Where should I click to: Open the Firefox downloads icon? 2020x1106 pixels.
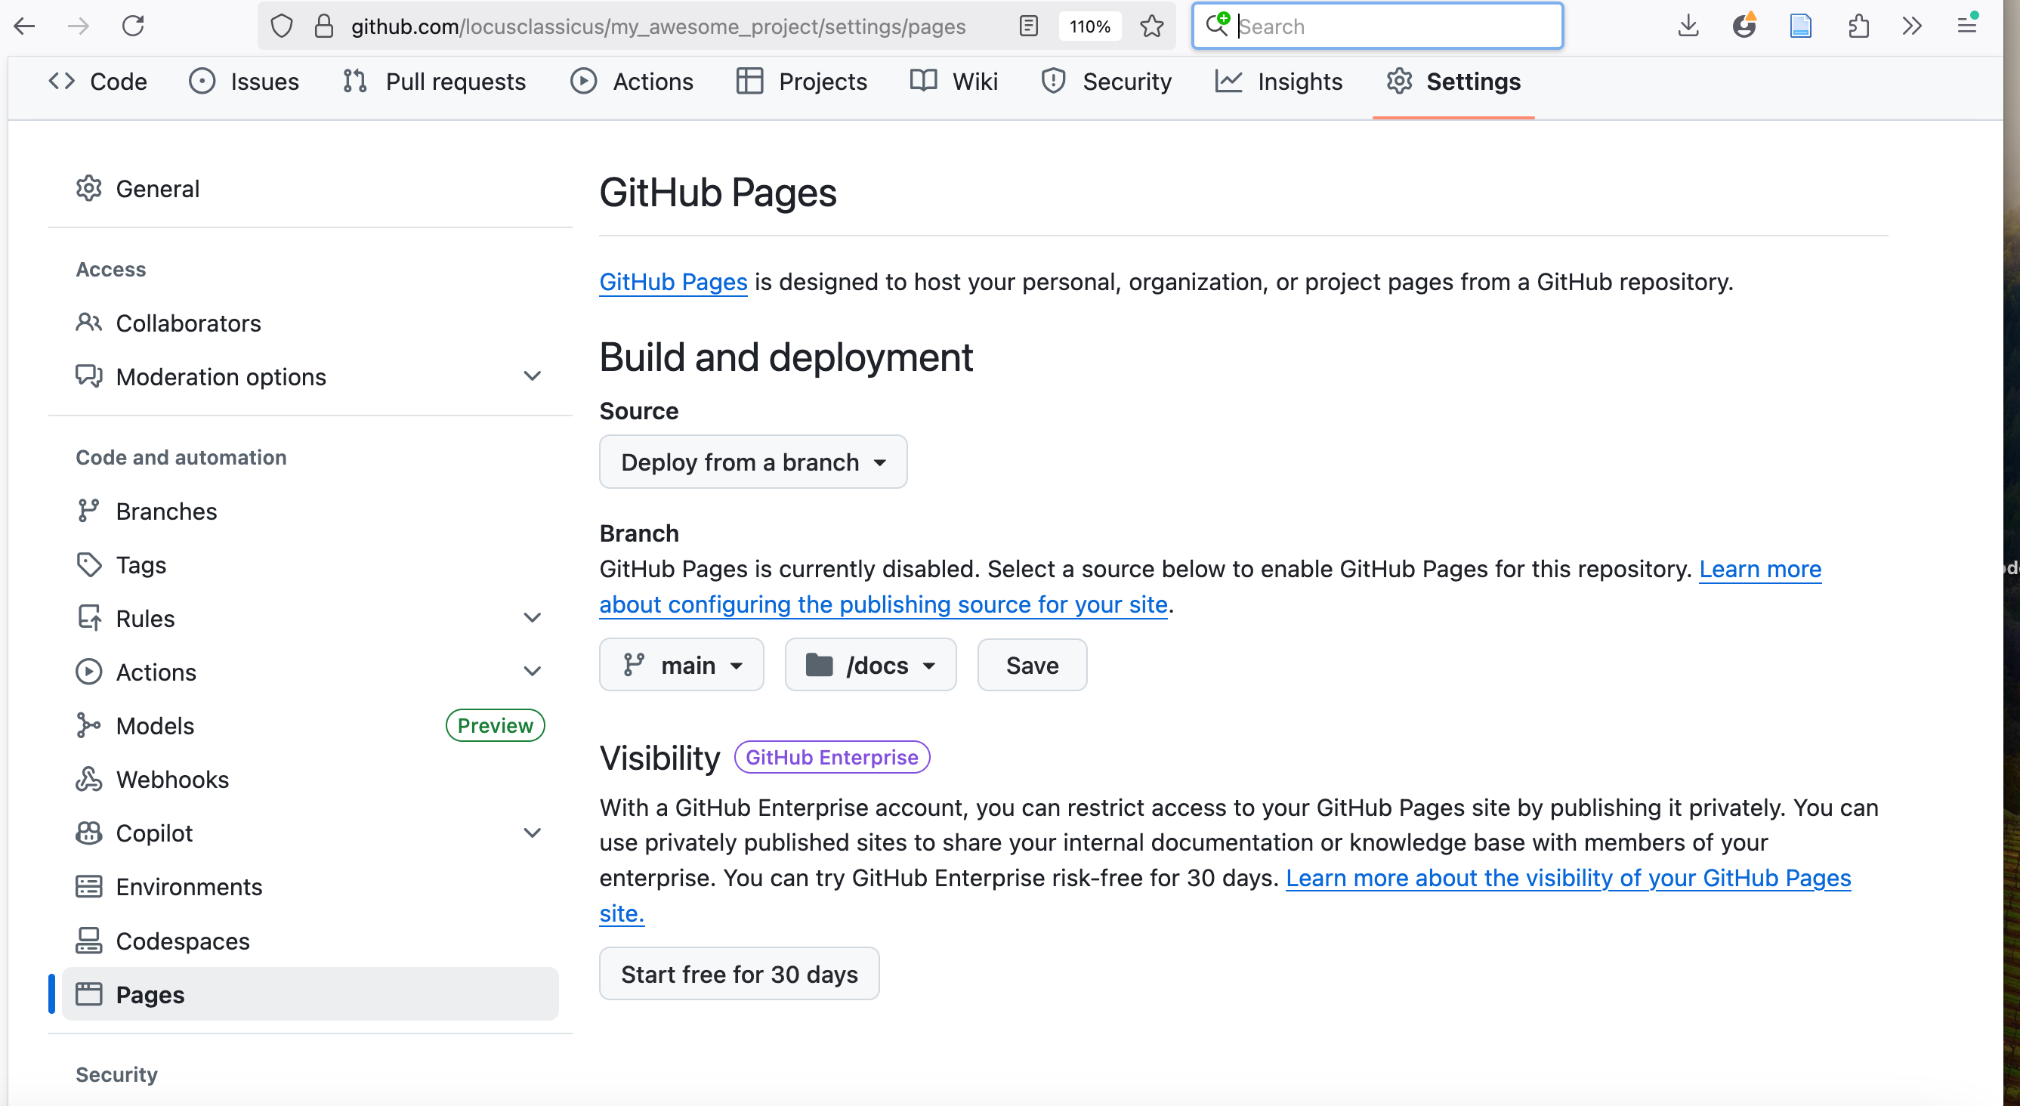[x=1688, y=26]
